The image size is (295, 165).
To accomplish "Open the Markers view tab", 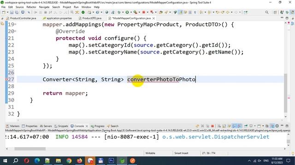I will coord(13,126).
